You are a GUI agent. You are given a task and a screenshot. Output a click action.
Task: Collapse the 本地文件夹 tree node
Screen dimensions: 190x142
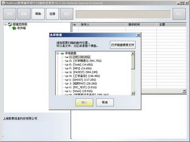tap(6, 24)
